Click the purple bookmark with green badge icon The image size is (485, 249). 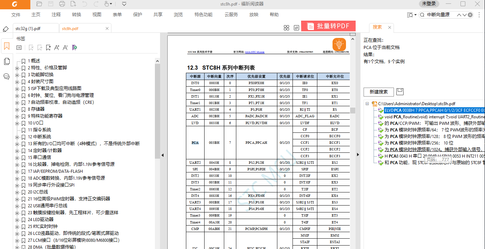75,48
